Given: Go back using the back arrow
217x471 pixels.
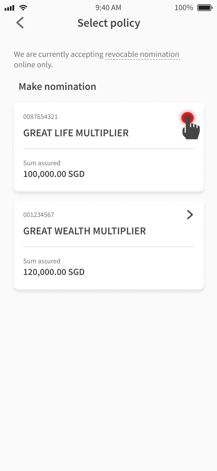Looking at the screenshot, I should (x=20, y=23).
